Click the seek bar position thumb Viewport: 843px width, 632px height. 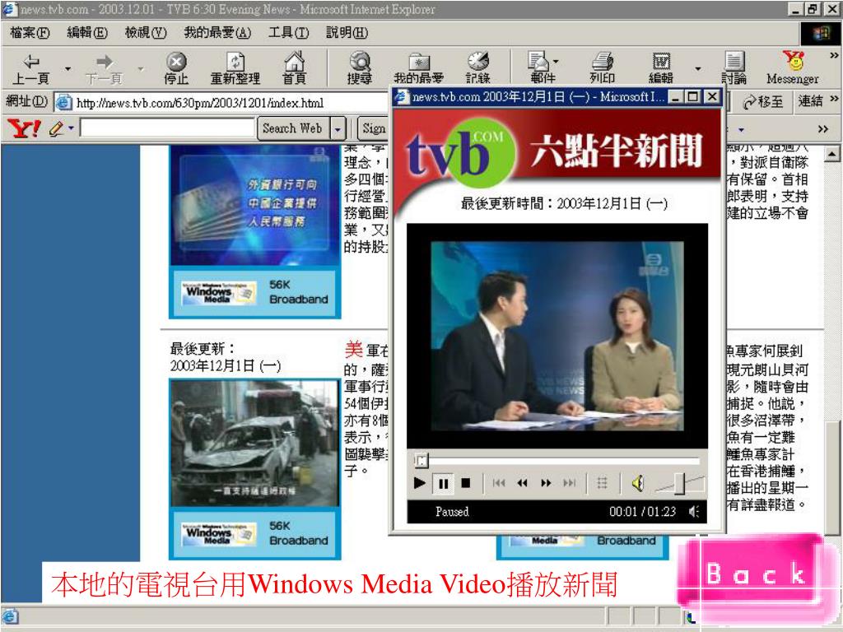click(421, 461)
